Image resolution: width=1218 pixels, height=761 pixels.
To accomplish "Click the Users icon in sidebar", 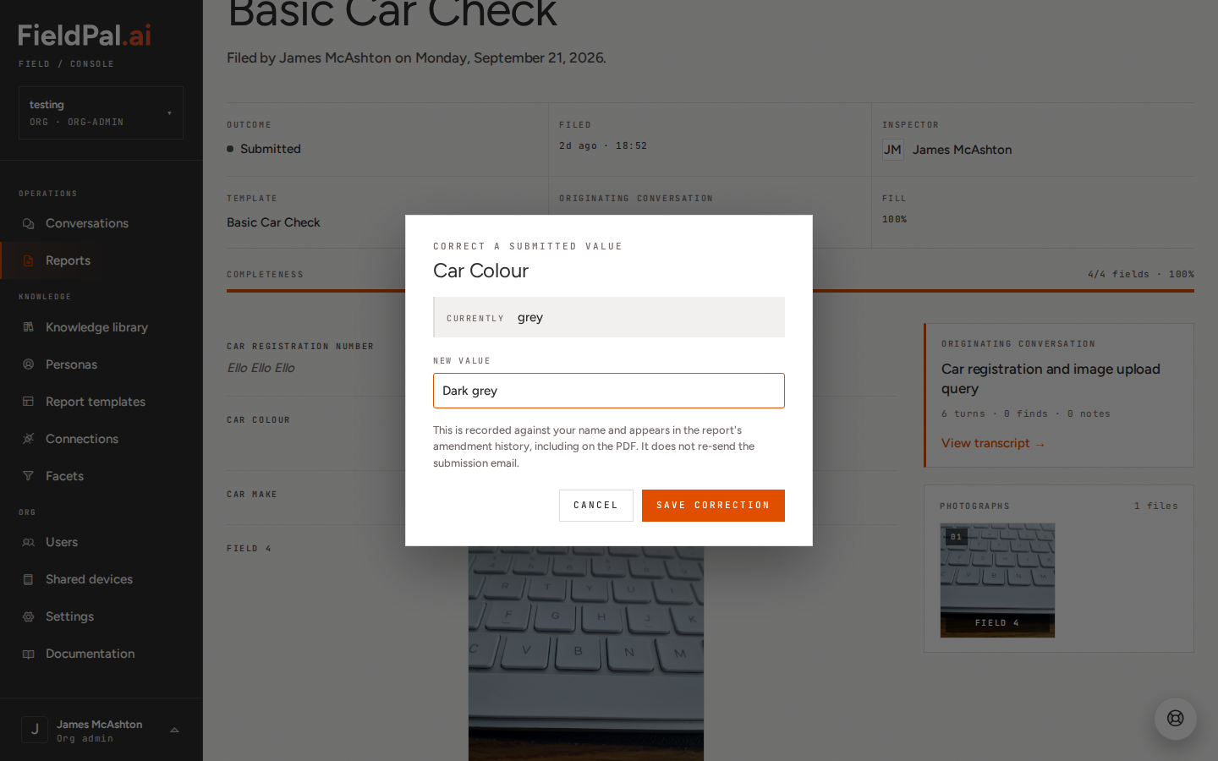I will pyautogui.click(x=28, y=542).
